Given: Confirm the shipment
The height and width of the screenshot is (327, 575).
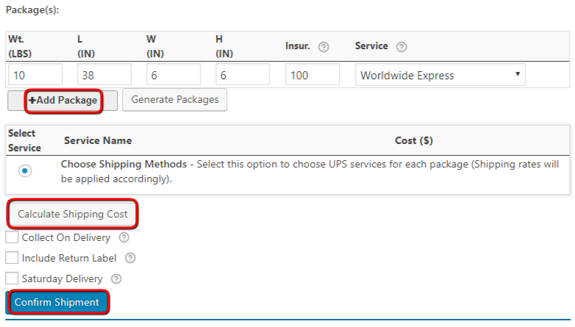Looking at the screenshot, I should [57, 303].
